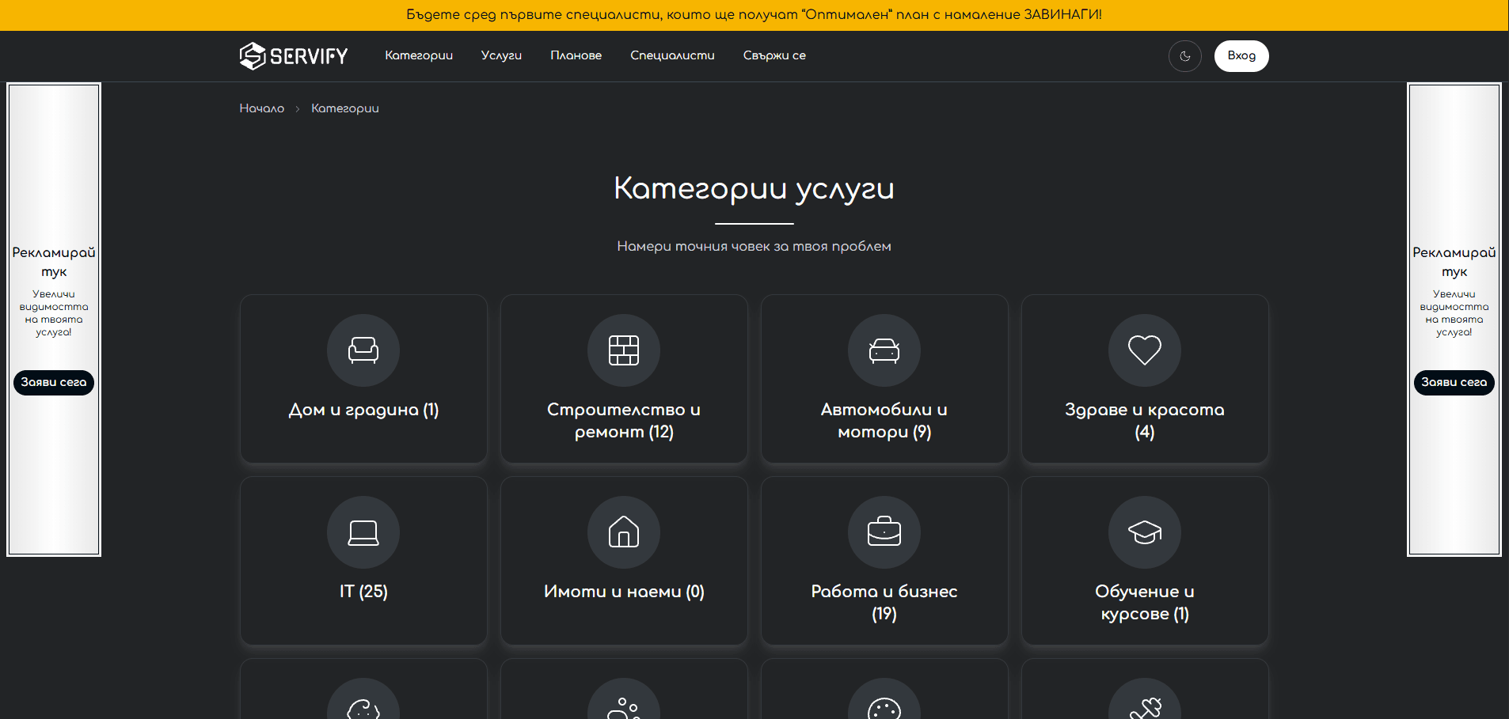Open the Свържи се menu item
Viewport: 1509px width, 719px height.
[x=774, y=55]
